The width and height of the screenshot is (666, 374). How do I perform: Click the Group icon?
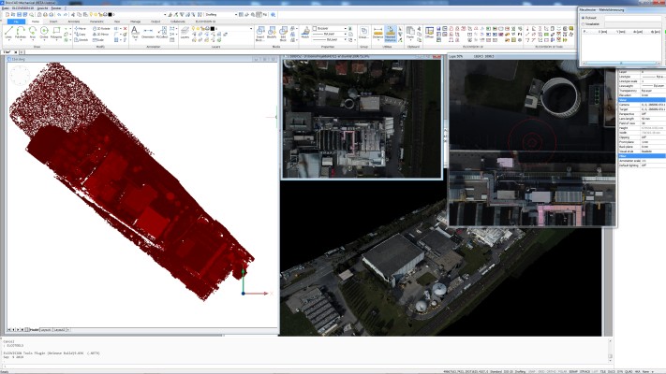coord(363,32)
